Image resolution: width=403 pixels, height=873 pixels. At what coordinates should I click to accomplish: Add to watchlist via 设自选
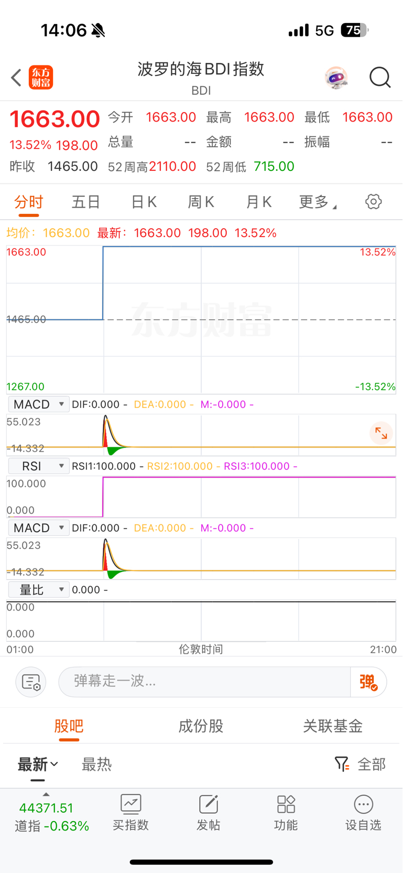pyautogui.click(x=363, y=813)
